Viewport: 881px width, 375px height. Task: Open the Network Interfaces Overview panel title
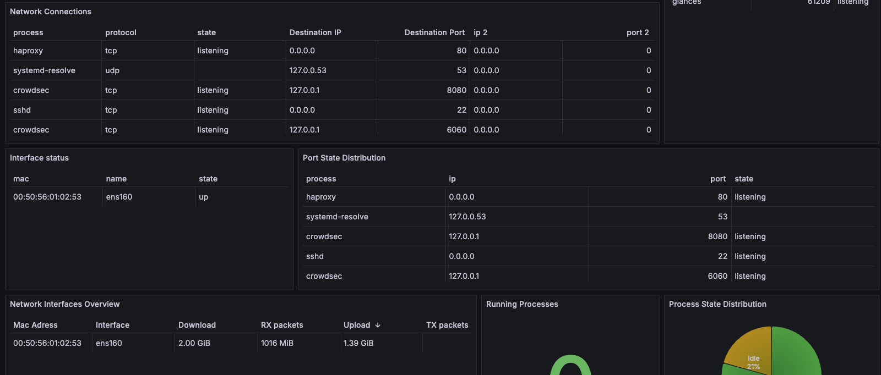pos(64,304)
